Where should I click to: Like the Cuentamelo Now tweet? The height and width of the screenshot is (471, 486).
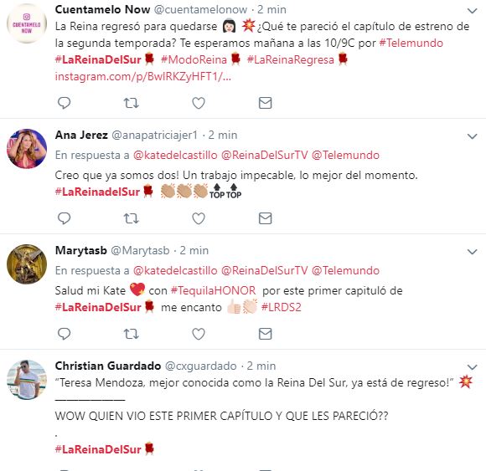(199, 103)
